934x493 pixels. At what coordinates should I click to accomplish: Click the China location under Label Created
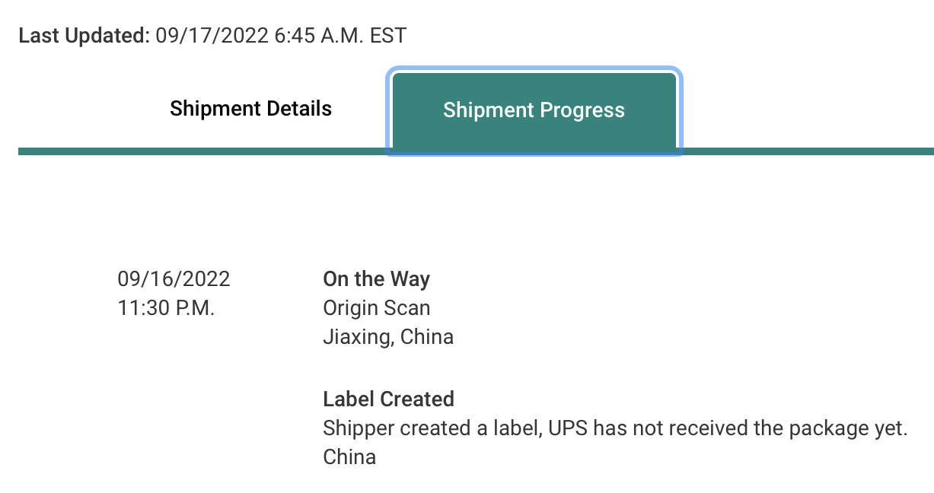(349, 457)
